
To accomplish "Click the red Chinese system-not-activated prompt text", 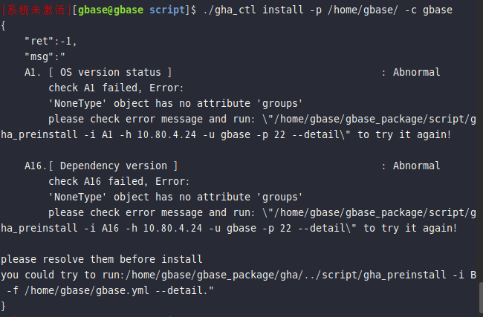I will 36,10.
